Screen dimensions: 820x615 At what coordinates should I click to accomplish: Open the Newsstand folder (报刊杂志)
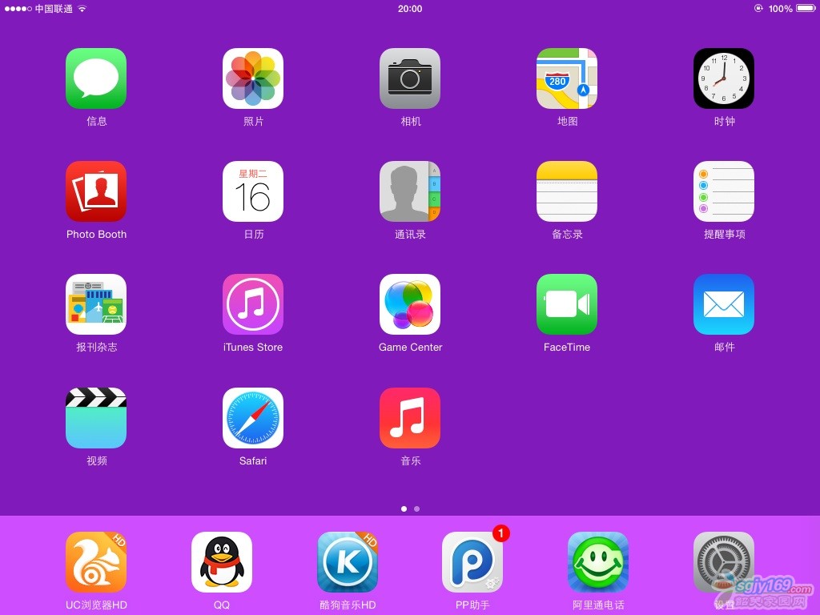96,304
